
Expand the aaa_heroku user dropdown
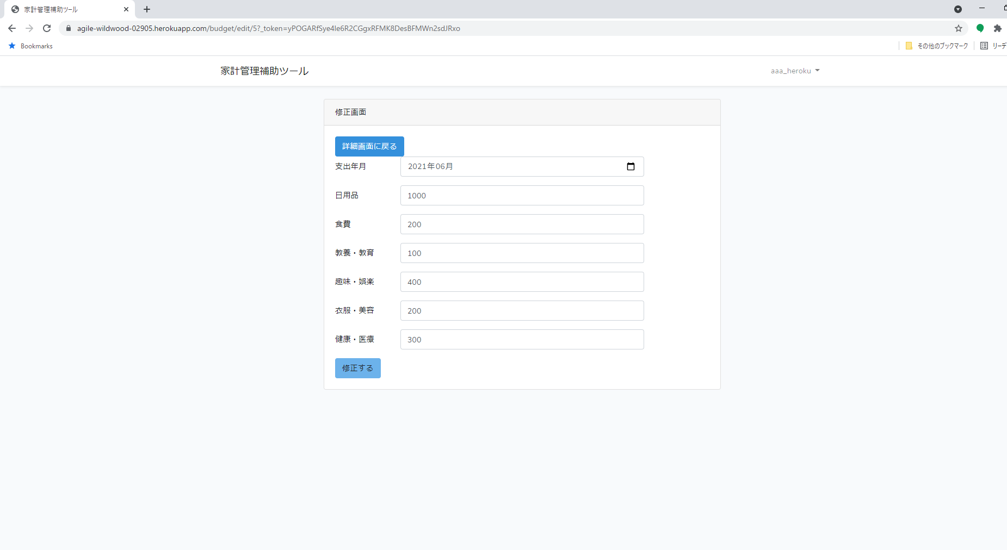[795, 71]
